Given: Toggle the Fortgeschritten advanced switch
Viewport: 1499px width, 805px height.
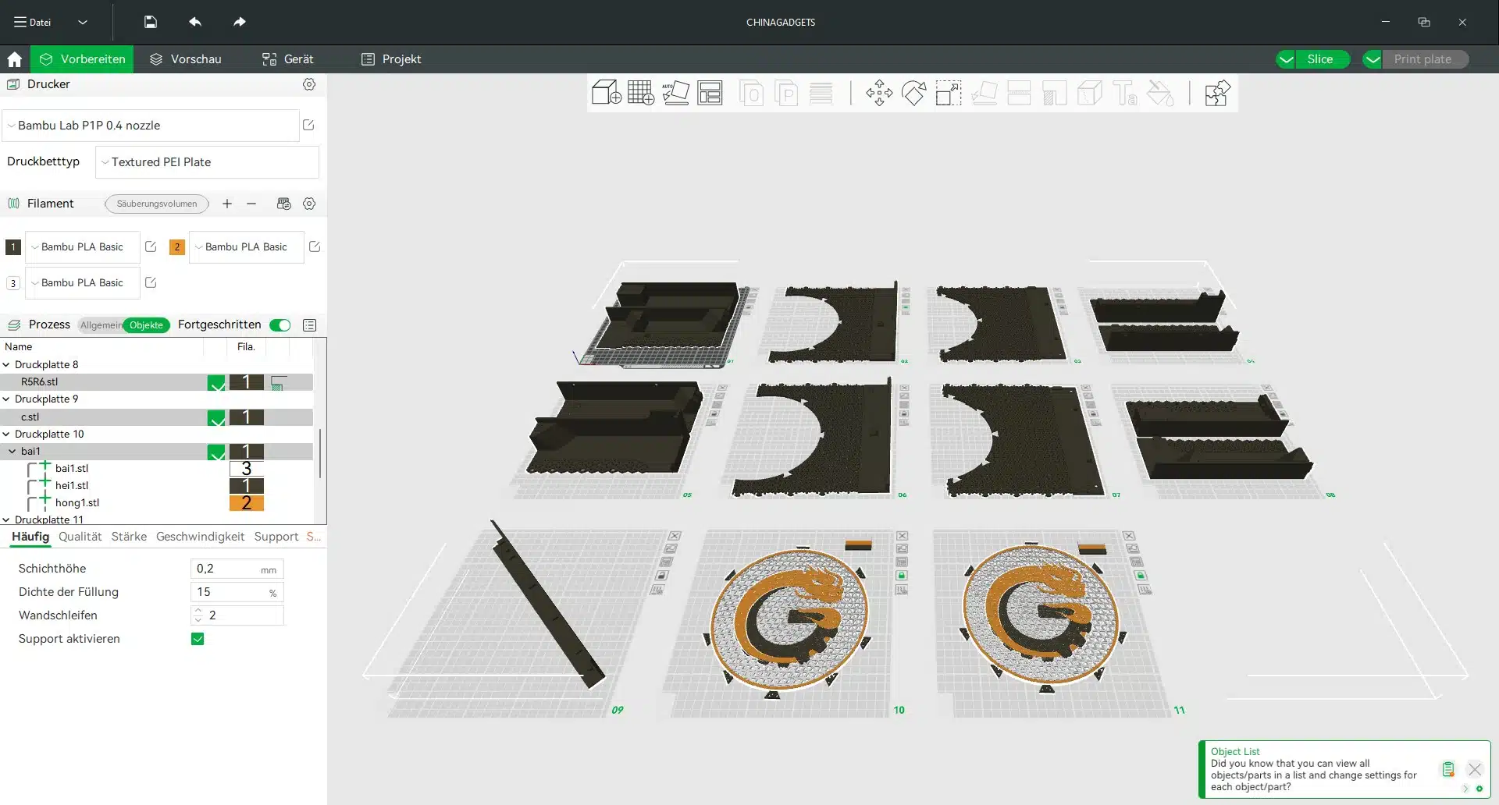Looking at the screenshot, I should pos(280,325).
